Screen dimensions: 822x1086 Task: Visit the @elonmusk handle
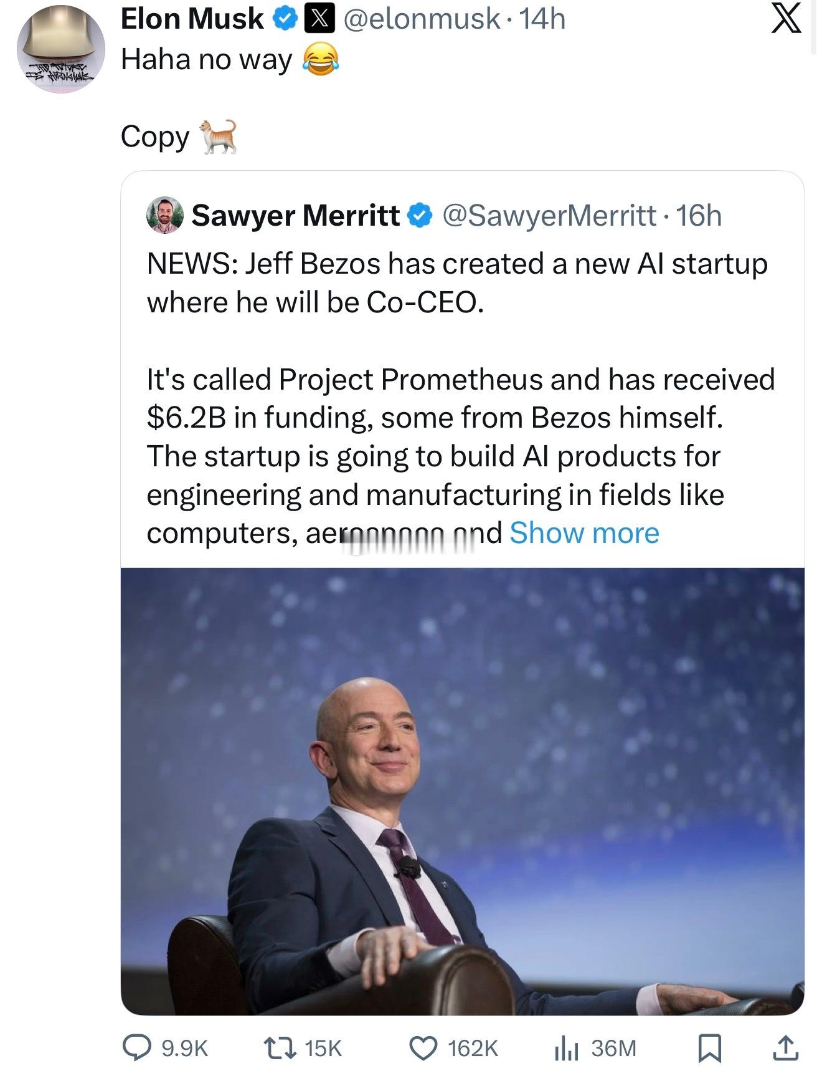coord(422,19)
